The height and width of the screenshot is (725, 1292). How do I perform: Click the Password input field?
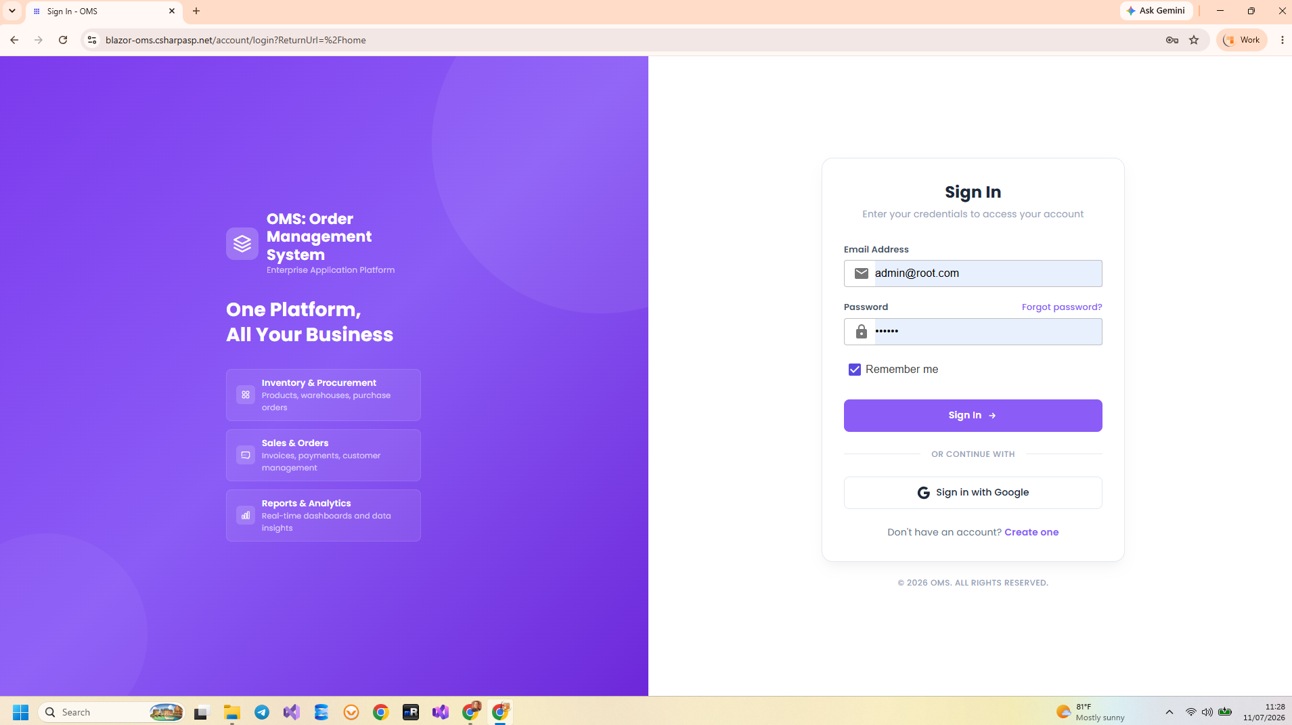pyautogui.click(x=973, y=332)
